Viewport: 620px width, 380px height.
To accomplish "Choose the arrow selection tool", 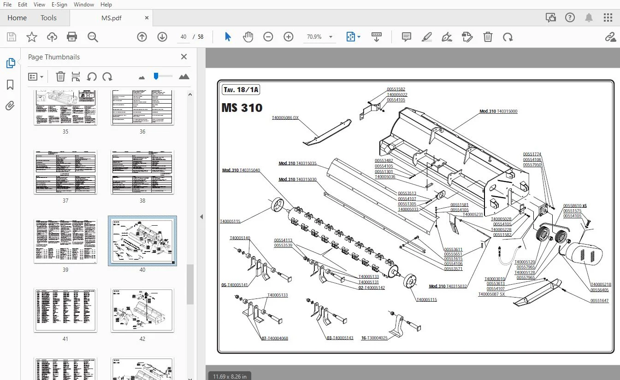I will (228, 37).
